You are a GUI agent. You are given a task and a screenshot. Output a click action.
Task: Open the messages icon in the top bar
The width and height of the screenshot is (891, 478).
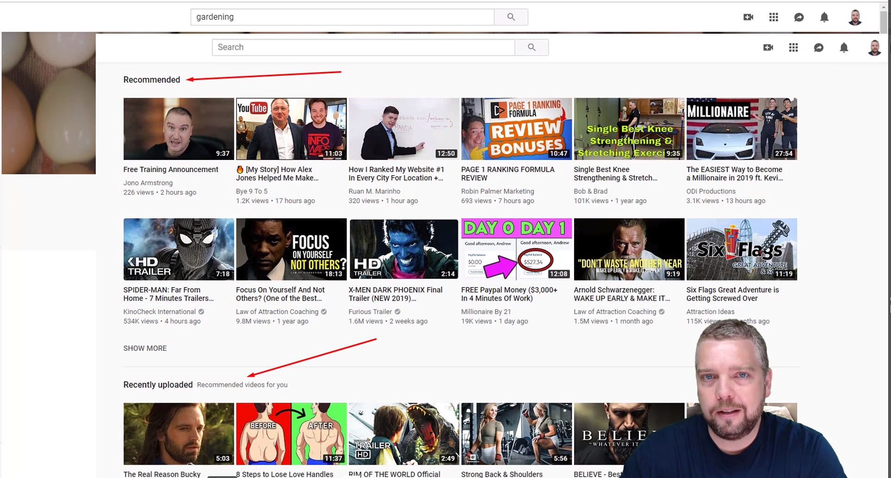[x=799, y=17]
